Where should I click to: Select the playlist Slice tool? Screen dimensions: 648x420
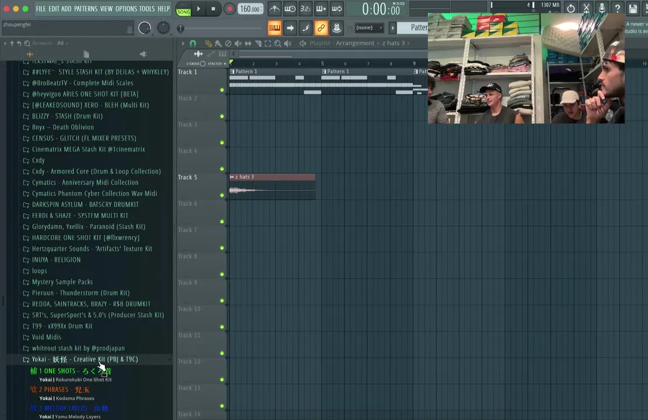258,43
